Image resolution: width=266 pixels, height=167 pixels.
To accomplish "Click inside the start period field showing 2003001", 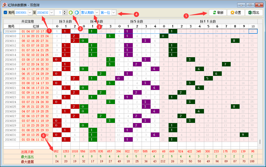I will point(21,13).
